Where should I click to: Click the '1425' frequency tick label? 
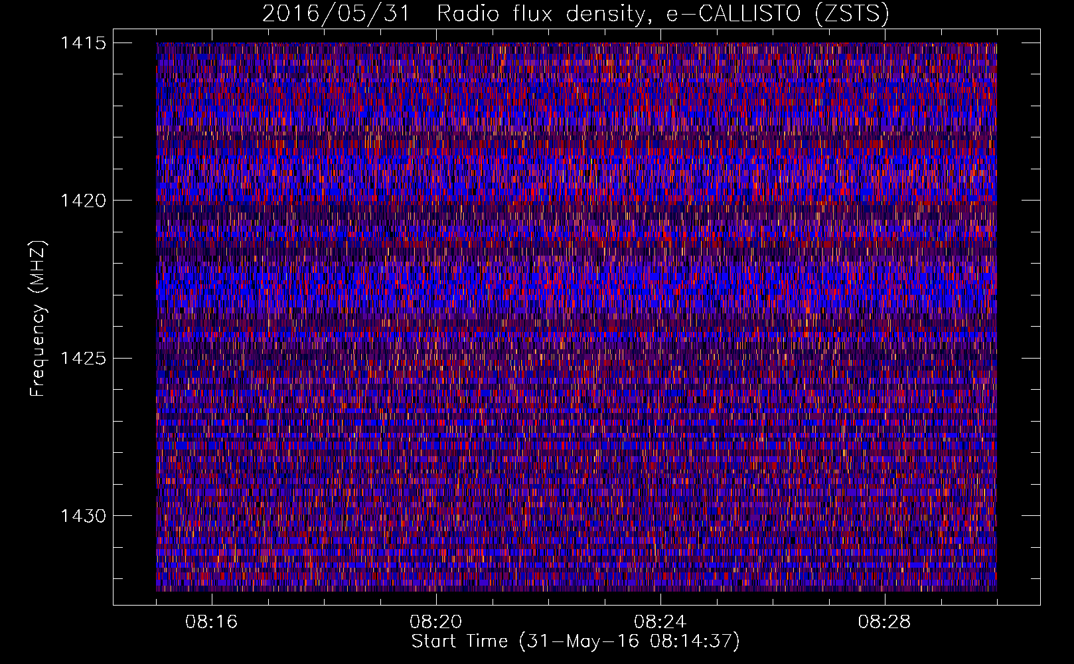(x=84, y=359)
